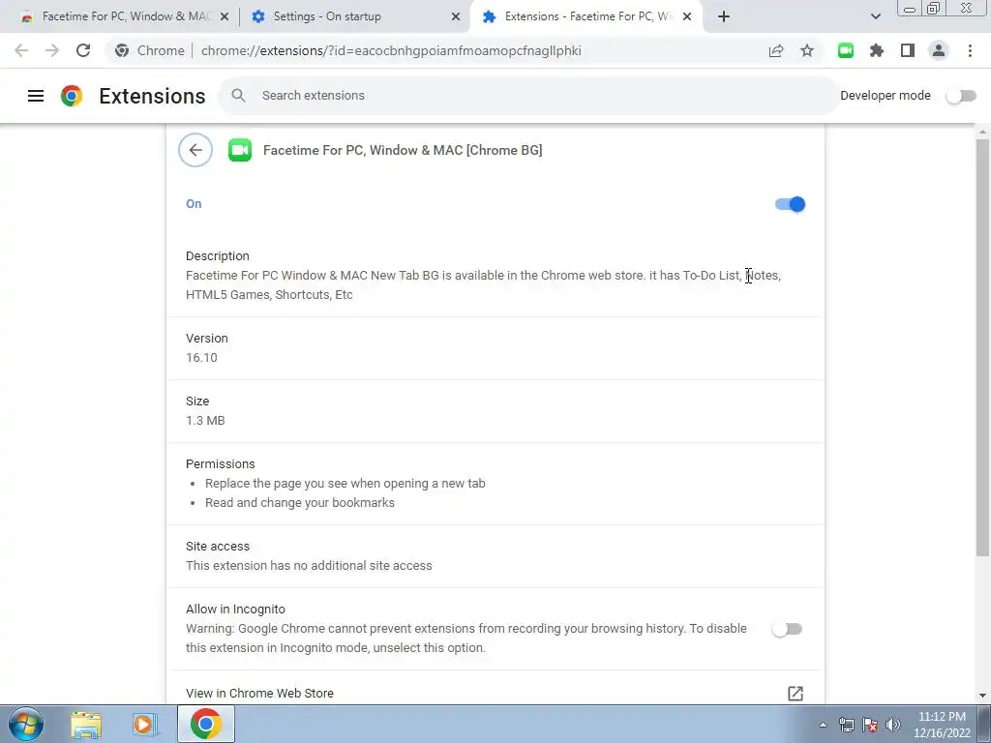Image resolution: width=991 pixels, height=743 pixels.
Task: Click View in Chrome Web Store link
Action: (259, 693)
